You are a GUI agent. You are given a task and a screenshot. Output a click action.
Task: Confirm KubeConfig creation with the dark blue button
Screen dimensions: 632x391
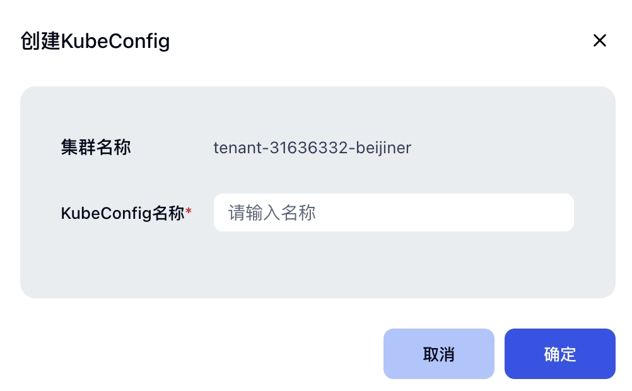[x=559, y=354]
